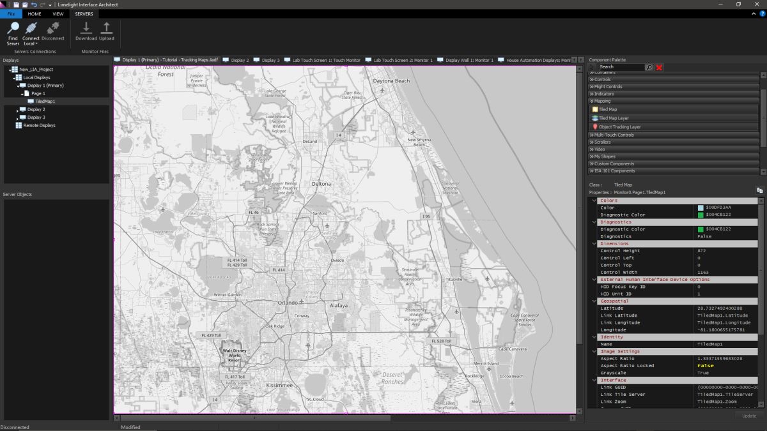Open the File menu button

pyautogui.click(x=11, y=13)
